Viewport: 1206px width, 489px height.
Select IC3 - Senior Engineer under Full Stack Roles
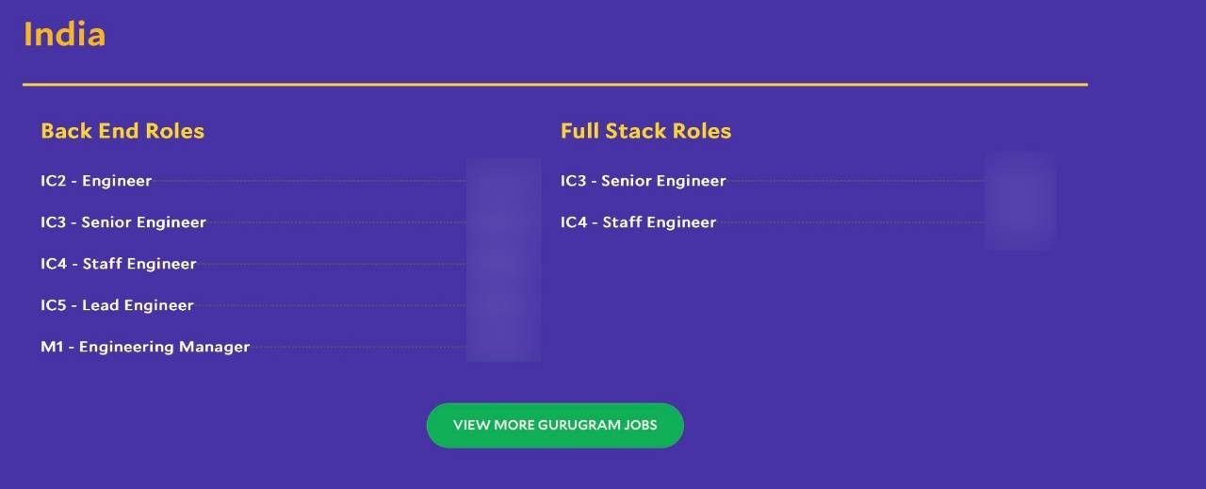pyautogui.click(x=644, y=181)
